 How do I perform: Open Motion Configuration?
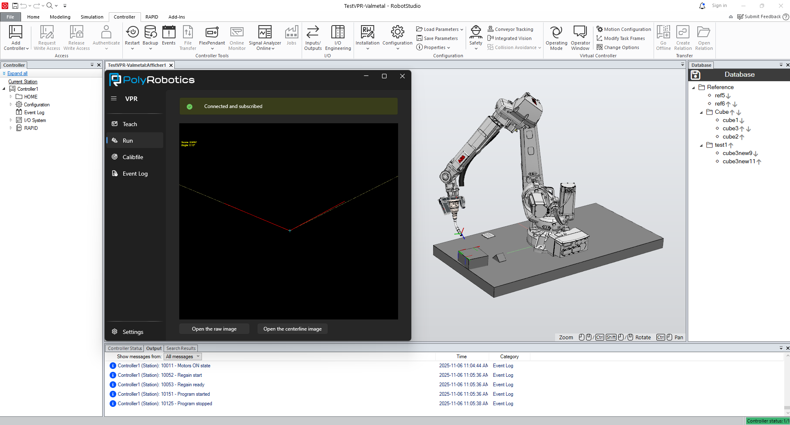(624, 29)
